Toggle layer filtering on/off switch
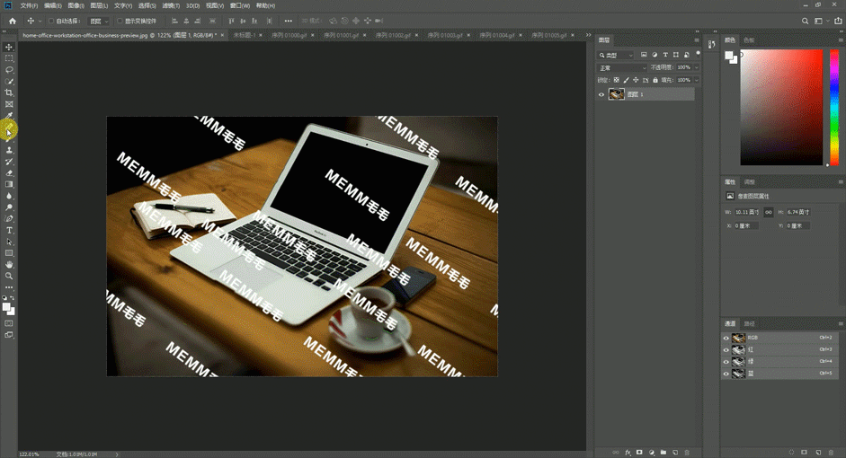Image resolution: width=846 pixels, height=458 pixels. pos(698,54)
